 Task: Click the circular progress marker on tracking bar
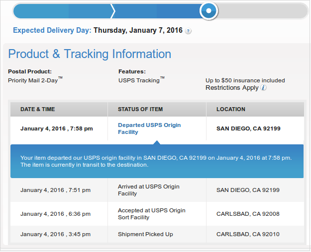pos(208,10)
